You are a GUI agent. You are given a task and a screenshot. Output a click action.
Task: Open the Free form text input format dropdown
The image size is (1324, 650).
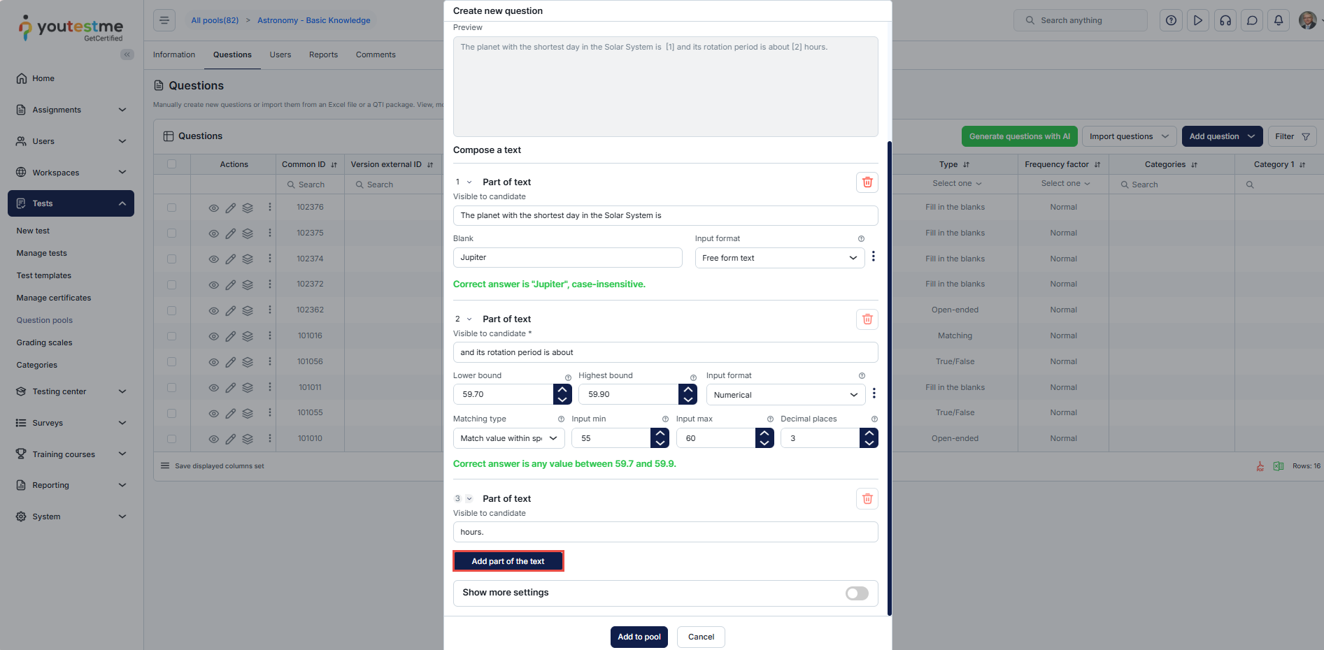point(780,258)
